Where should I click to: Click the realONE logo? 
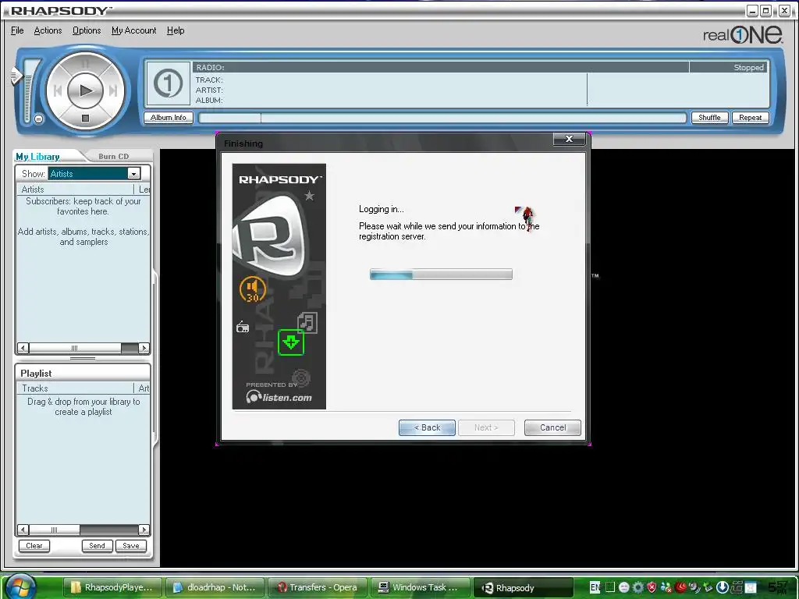[x=743, y=34]
